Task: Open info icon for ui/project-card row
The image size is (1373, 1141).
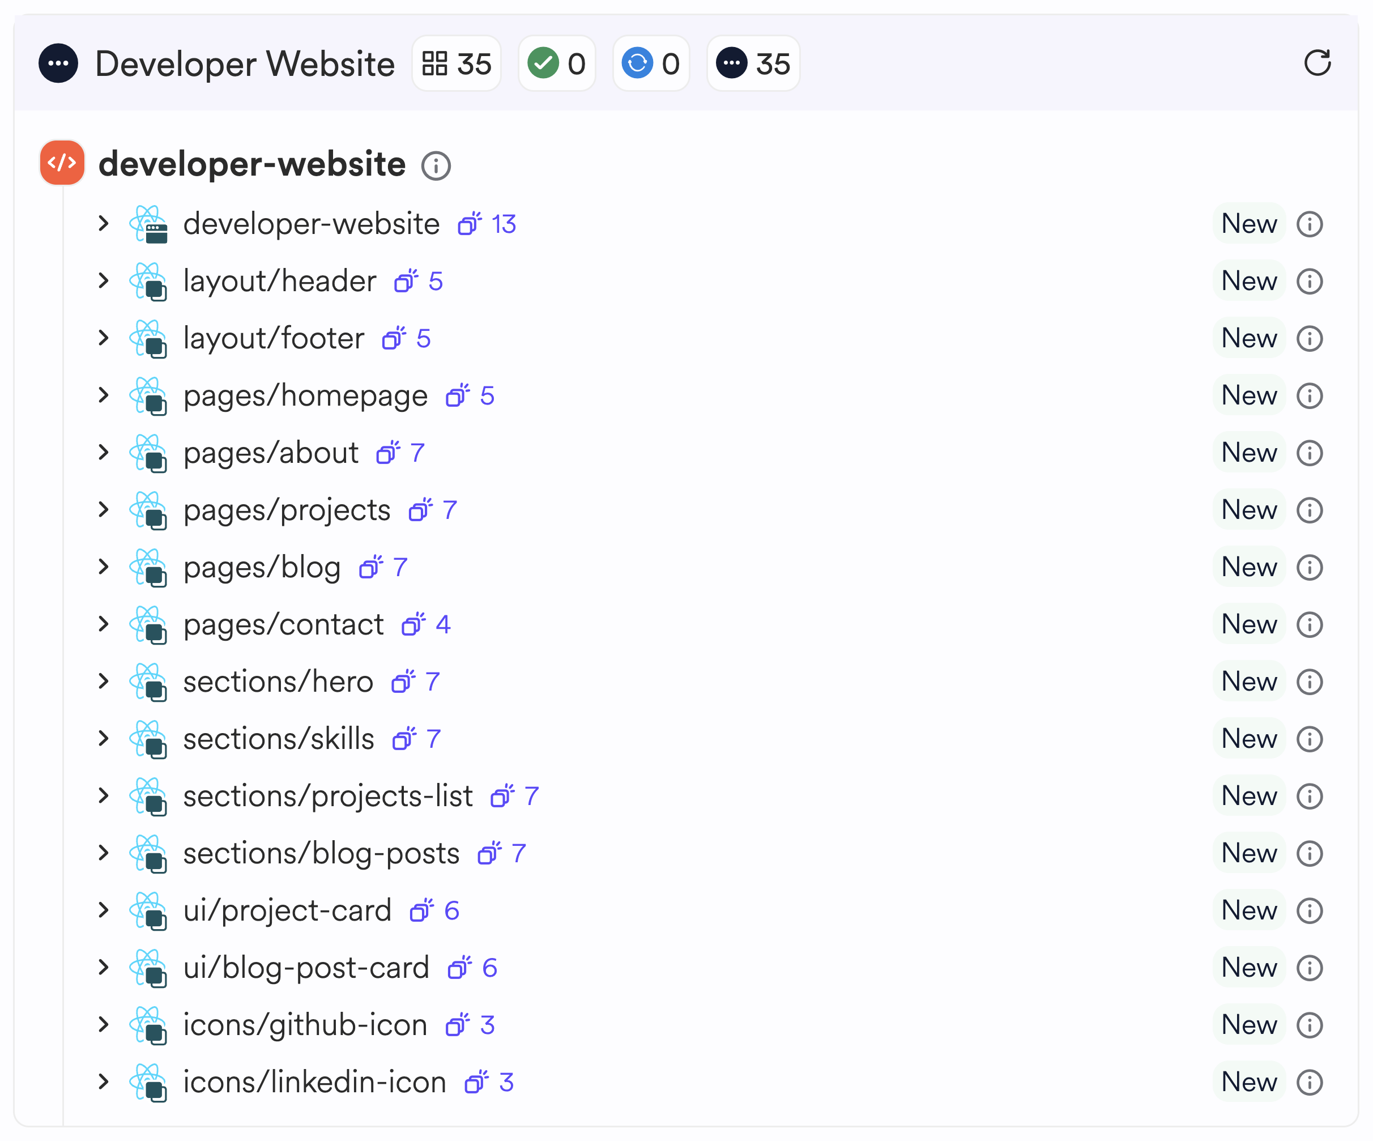Action: coord(1310,911)
